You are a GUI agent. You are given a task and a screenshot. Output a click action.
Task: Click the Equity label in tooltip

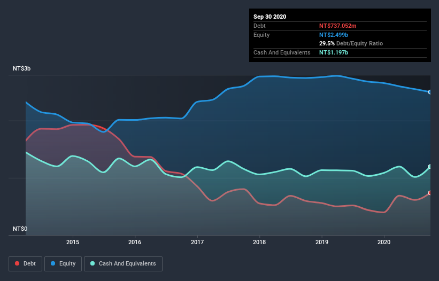click(x=261, y=35)
